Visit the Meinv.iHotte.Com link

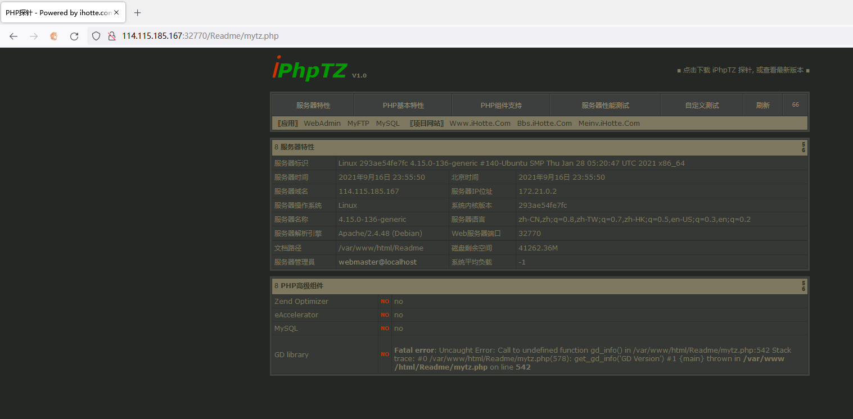pos(609,124)
